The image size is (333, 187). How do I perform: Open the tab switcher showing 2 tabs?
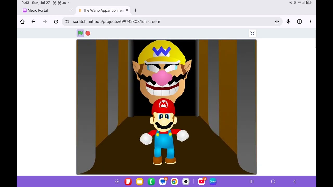[x=299, y=22]
